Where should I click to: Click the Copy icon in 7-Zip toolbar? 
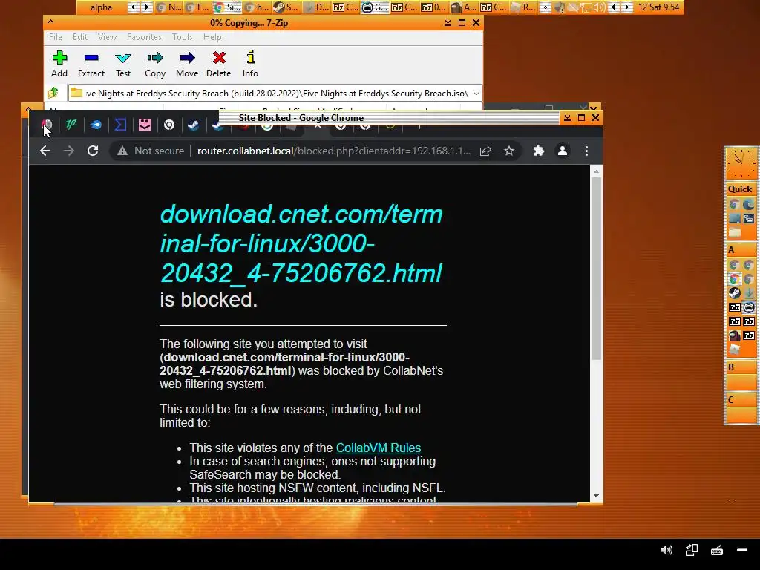[x=155, y=64]
